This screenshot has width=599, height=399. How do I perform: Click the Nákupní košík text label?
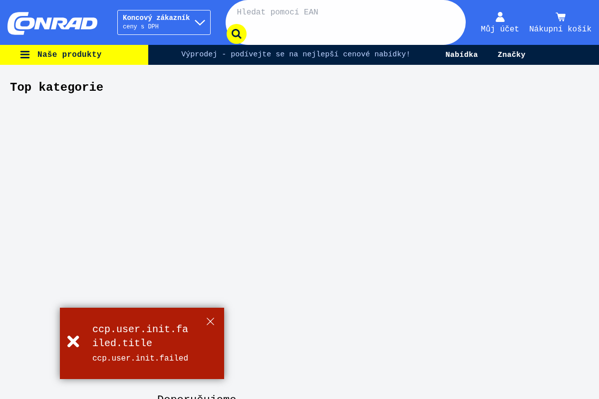click(x=560, y=29)
